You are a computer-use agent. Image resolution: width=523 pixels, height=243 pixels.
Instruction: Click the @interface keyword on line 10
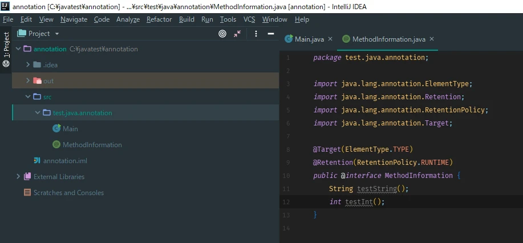pyautogui.click(x=361, y=175)
